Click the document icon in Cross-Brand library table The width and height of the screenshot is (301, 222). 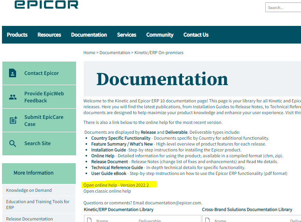pos(207,220)
